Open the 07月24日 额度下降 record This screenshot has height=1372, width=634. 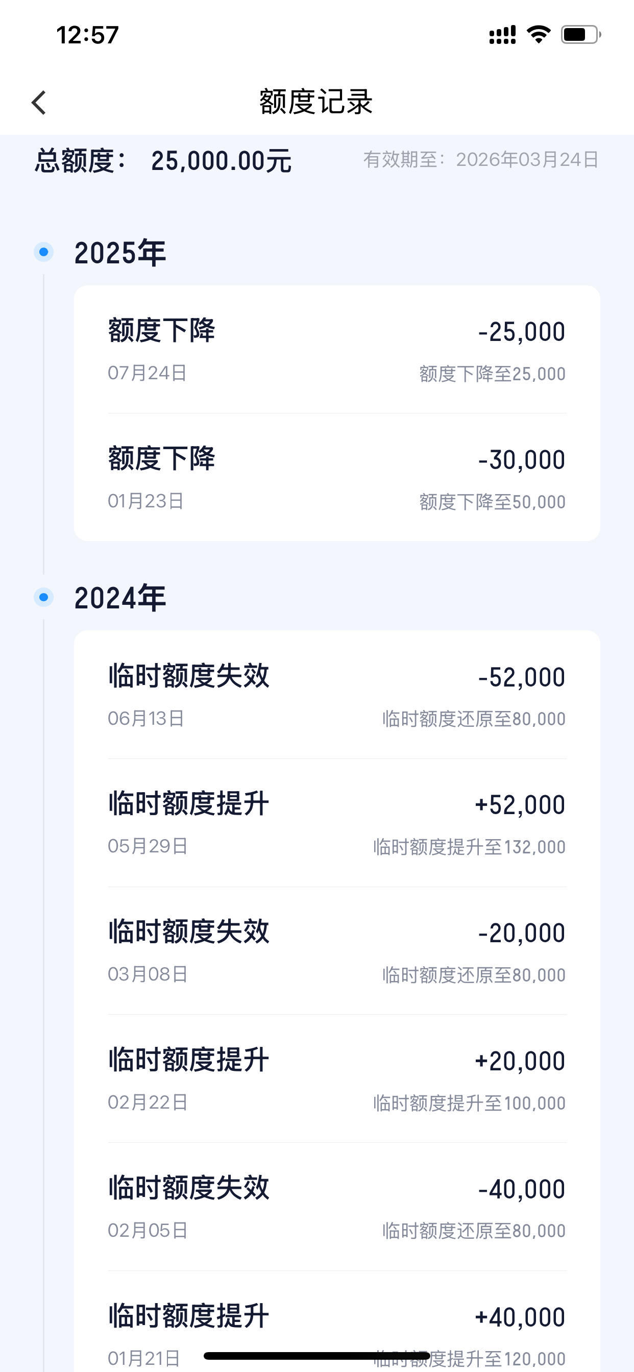click(x=337, y=350)
